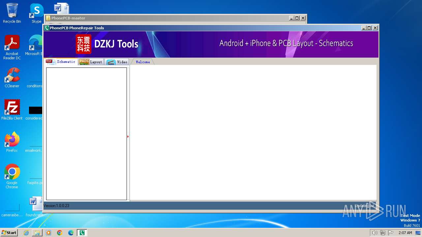Select the Welcome tab
Viewport: 422px width, 237px height.
[142, 62]
